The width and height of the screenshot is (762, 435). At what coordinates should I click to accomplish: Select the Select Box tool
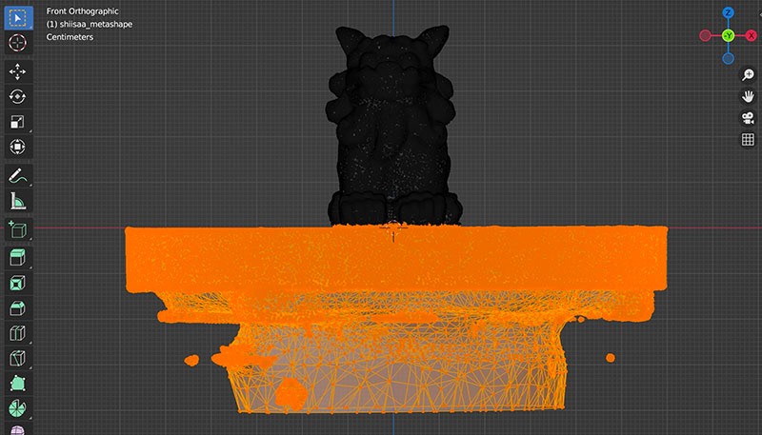point(18,18)
